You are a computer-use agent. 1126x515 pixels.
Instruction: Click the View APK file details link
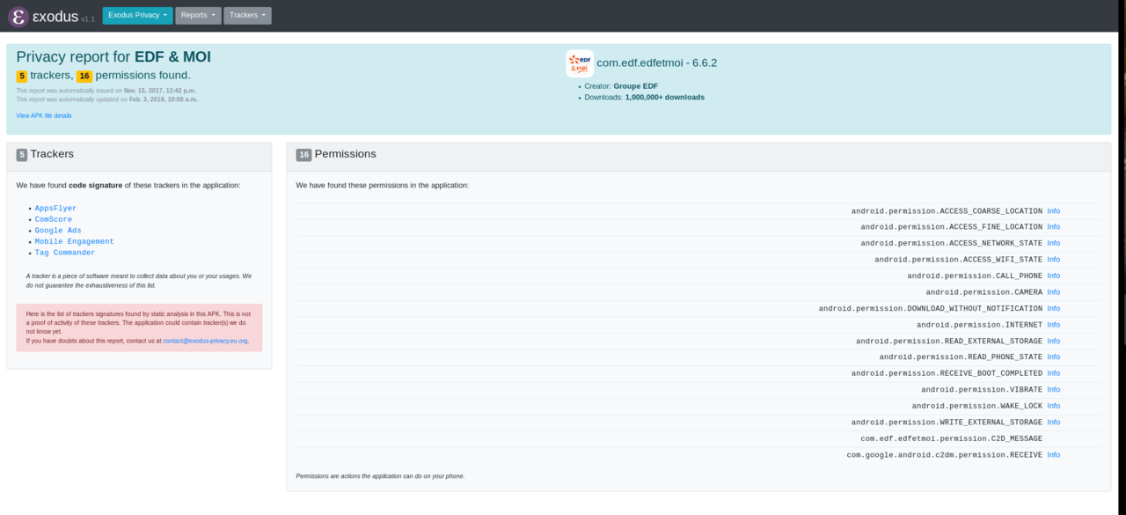(x=44, y=115)
